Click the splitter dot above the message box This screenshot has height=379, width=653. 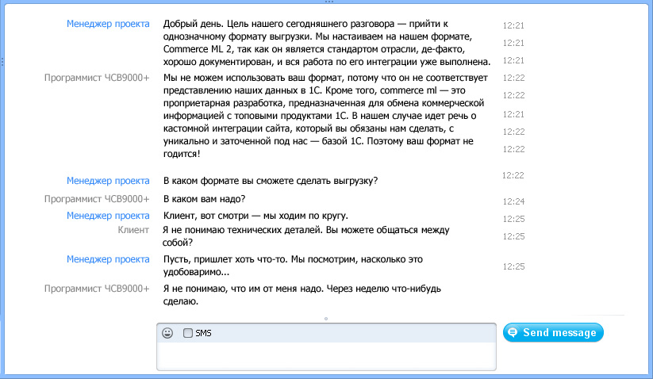tap(326, 319)
